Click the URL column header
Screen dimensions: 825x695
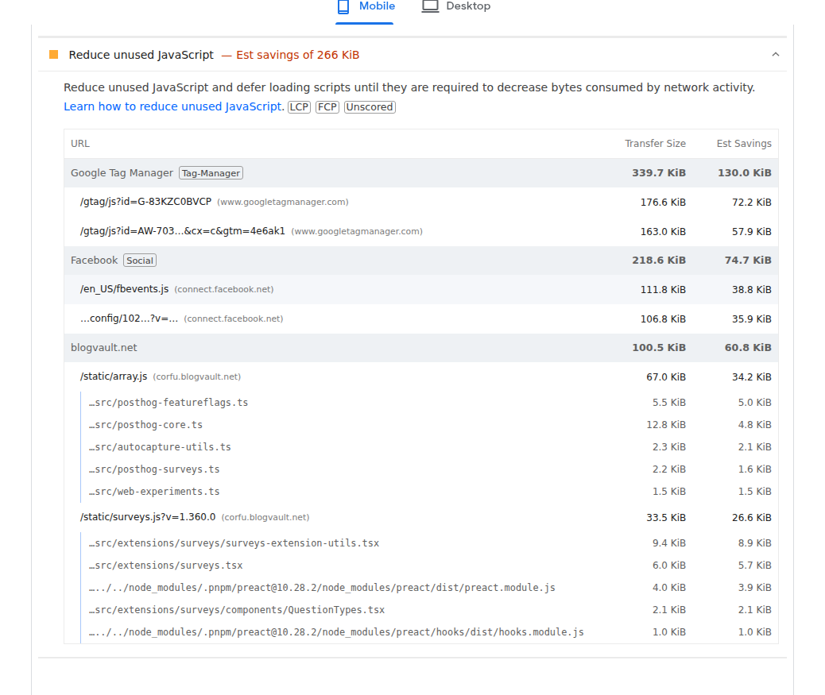point(80,144)
